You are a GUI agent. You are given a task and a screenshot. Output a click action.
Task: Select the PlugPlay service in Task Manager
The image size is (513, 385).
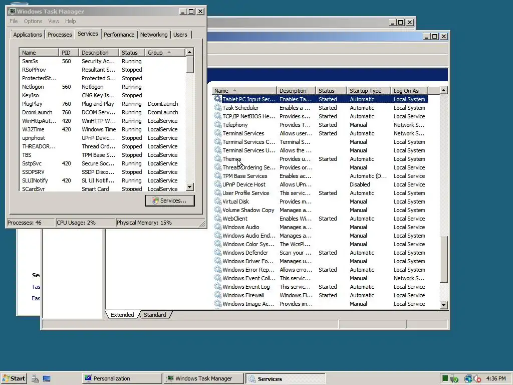(102, 104)
